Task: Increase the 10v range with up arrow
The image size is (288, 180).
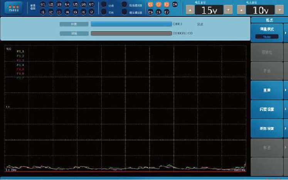Action: point(241,10)
